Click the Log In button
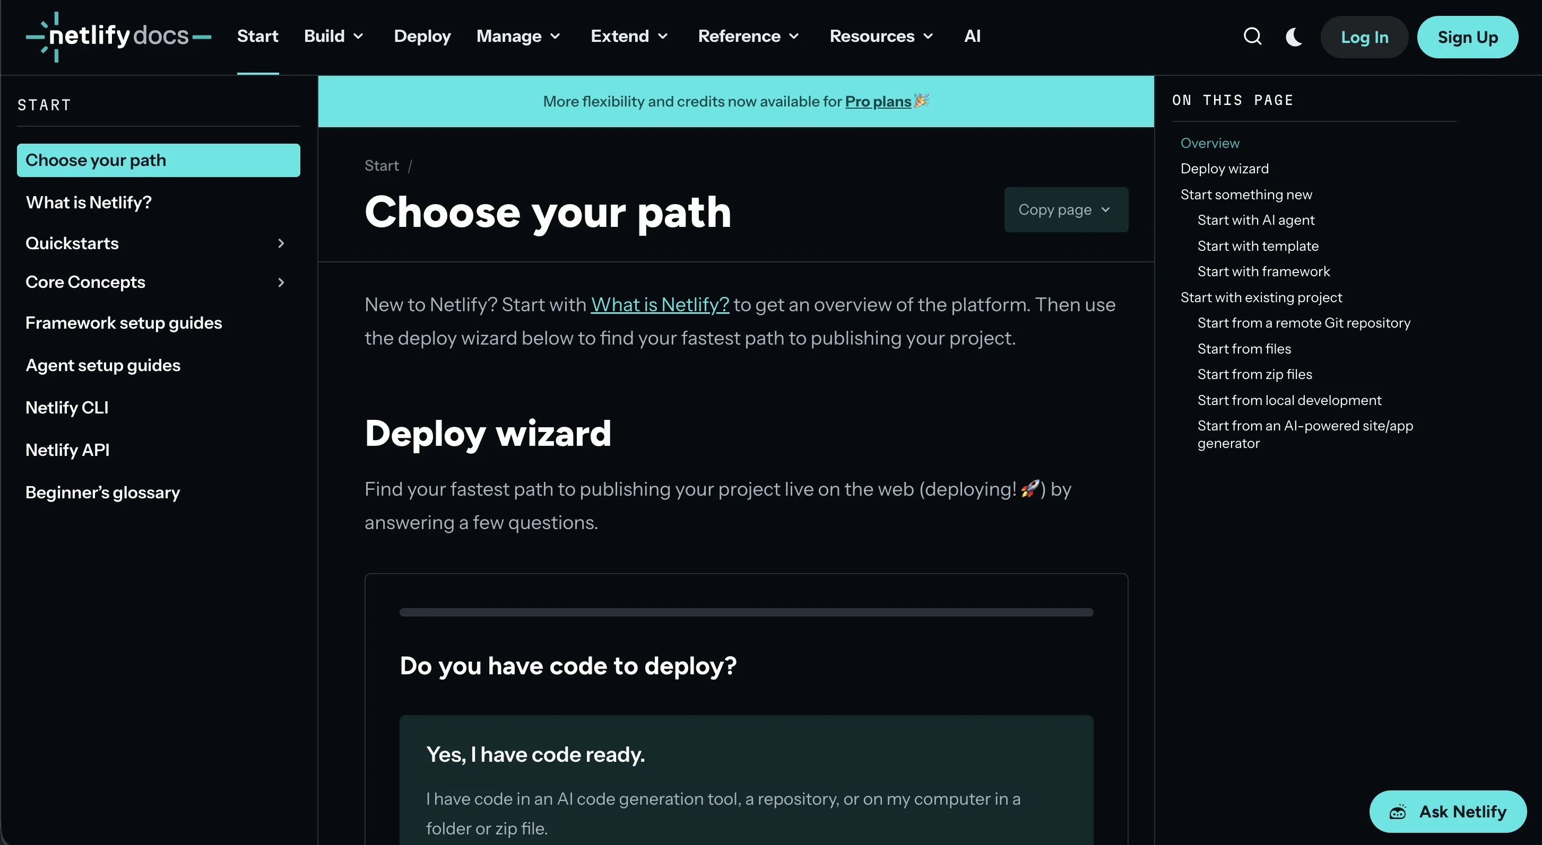 click(1364, 37)
